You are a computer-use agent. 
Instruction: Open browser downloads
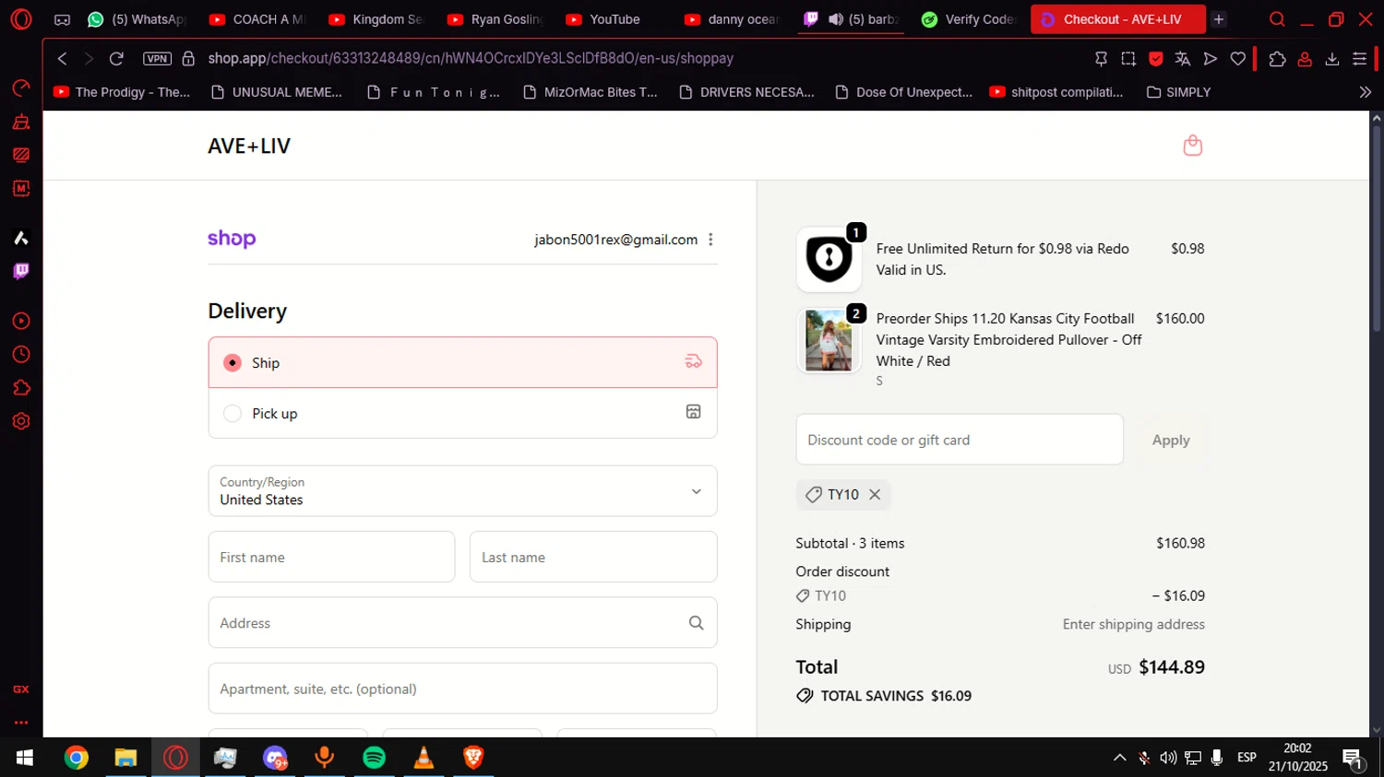[1332, 58]
